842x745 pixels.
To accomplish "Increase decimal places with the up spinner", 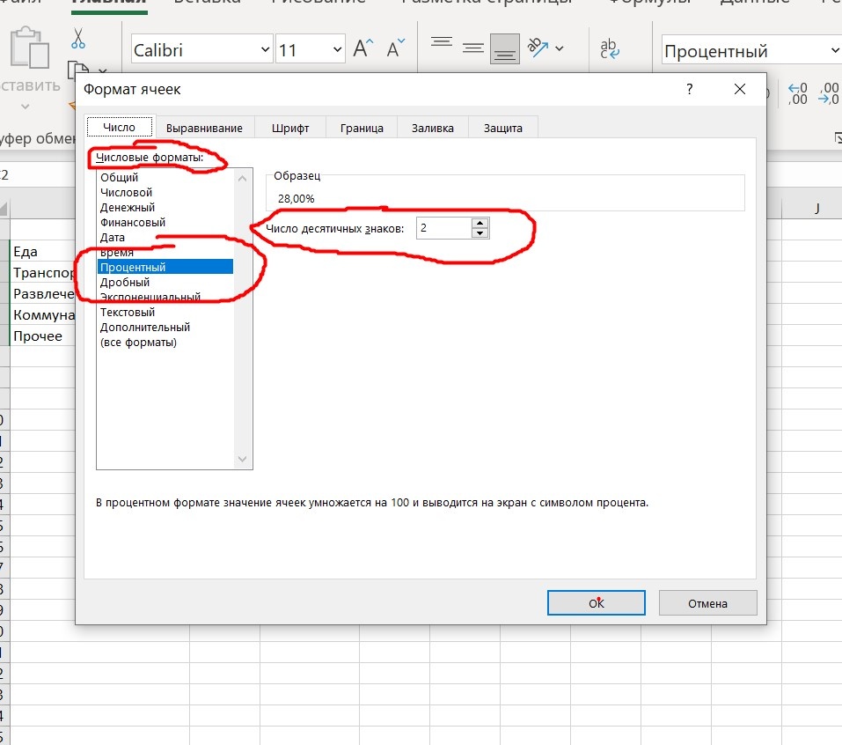I will click(480, 223).
